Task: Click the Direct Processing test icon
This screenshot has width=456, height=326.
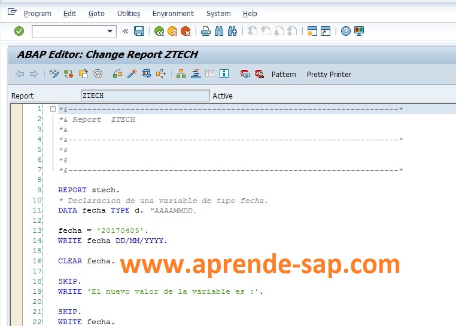Action: tap(147, 74)
